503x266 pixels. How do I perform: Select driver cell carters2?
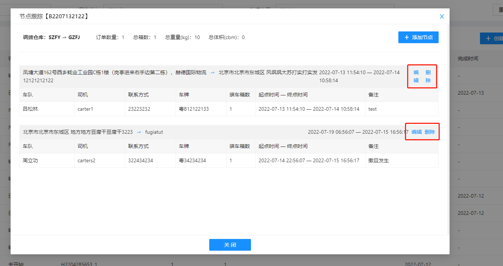pyautogui.click(x=86, y=160)
